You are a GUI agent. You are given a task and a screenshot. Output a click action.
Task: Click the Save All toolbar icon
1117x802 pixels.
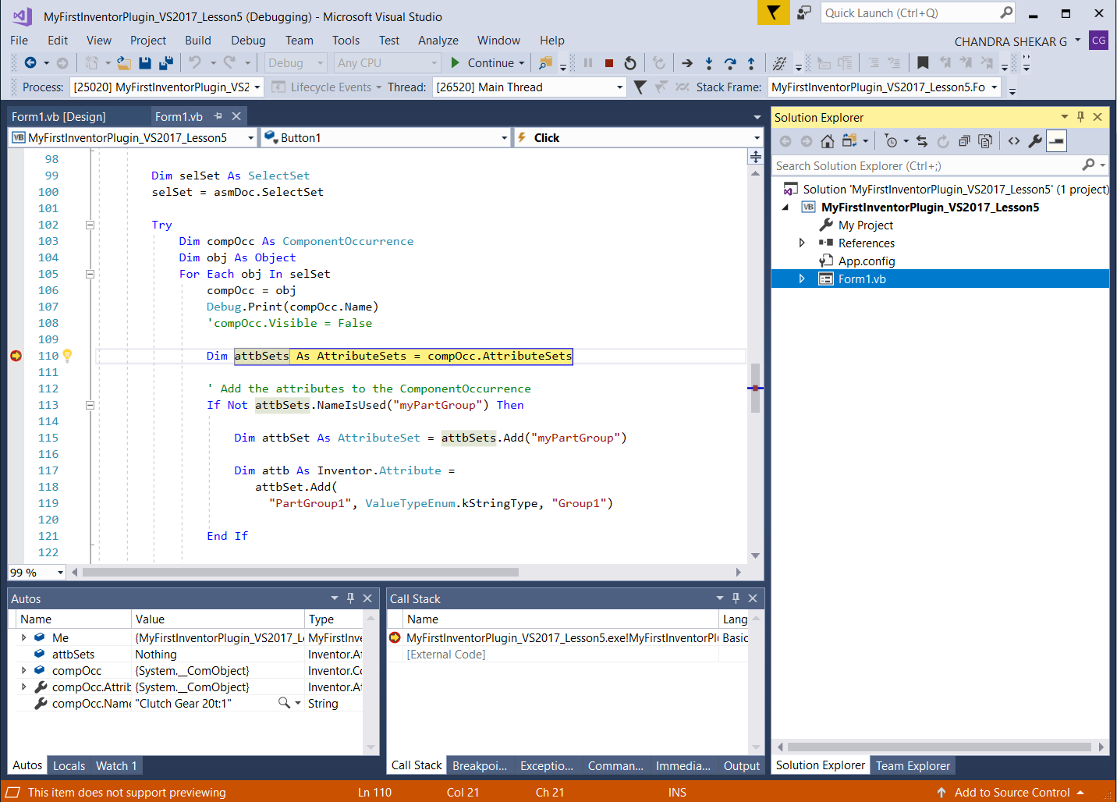(x=165, y=63)
